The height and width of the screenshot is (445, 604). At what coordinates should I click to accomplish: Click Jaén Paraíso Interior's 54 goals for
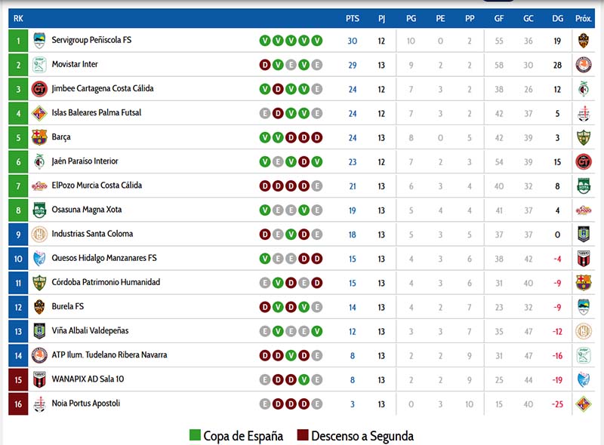coord(499,162)
